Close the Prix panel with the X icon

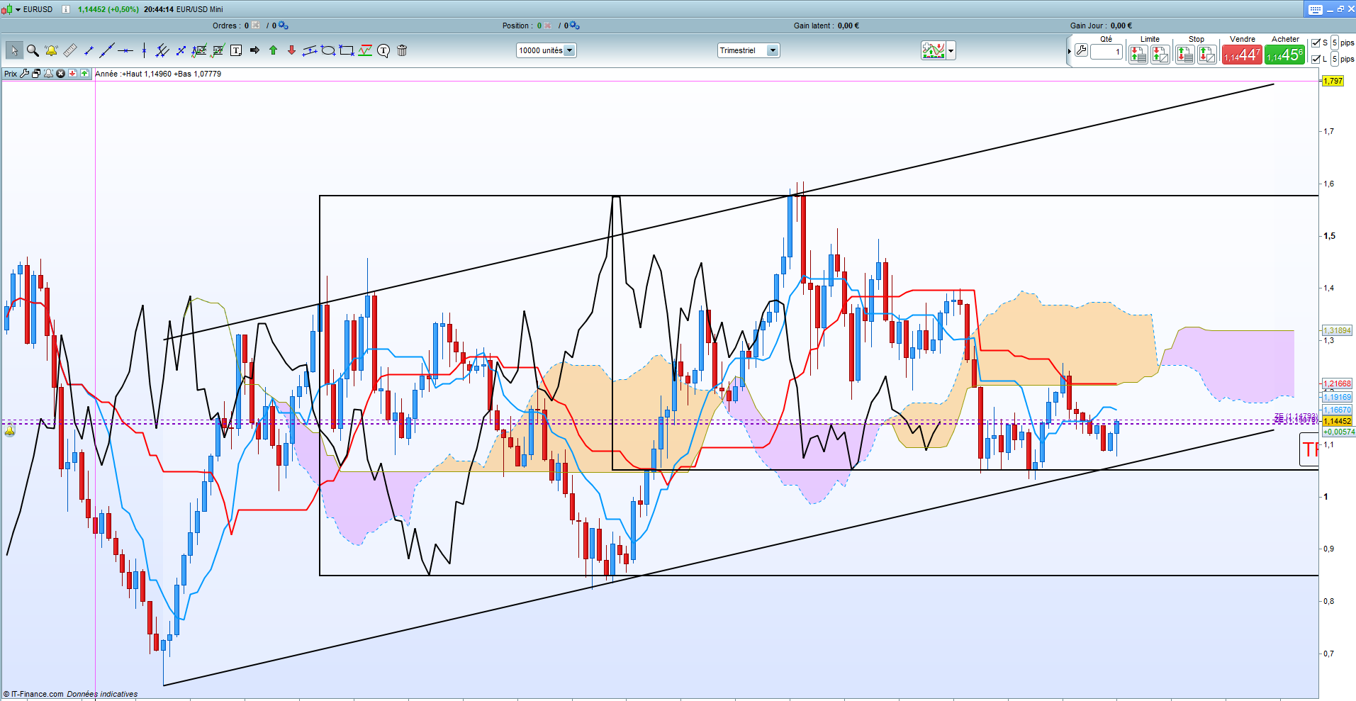click(x=61, y=74)
